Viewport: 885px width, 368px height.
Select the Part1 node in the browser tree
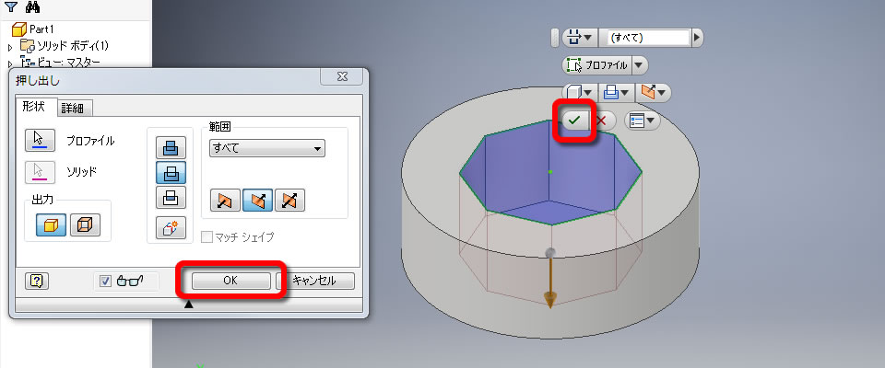(33, 29)
